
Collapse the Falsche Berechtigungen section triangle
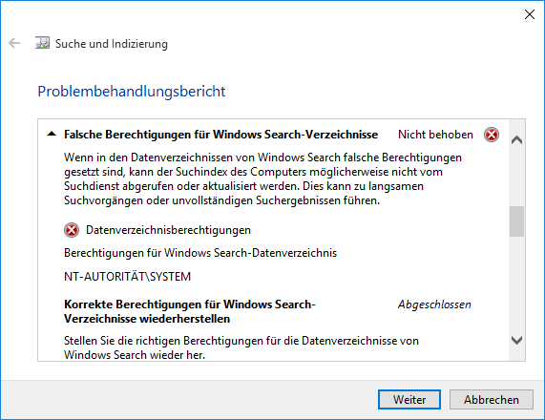pyautogui.click(x=52, y=134)
